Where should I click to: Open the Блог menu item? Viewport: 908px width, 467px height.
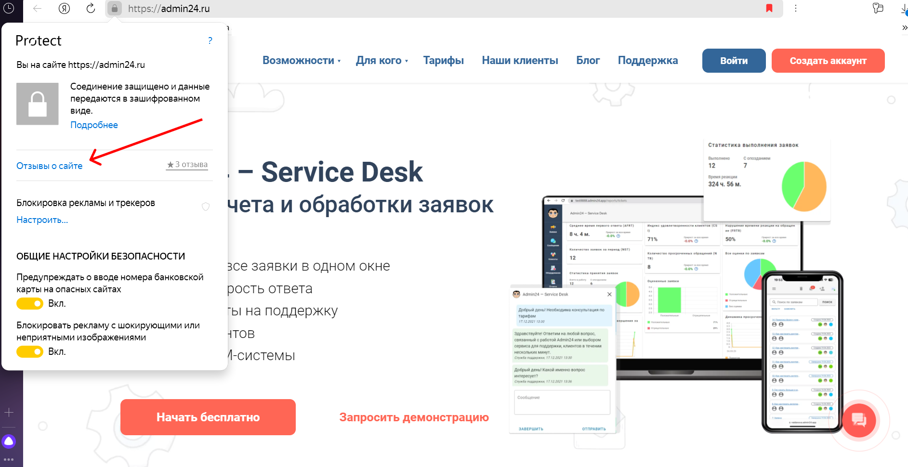tap(588, 61)
